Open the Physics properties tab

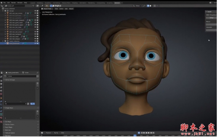[x=1, y=108]
